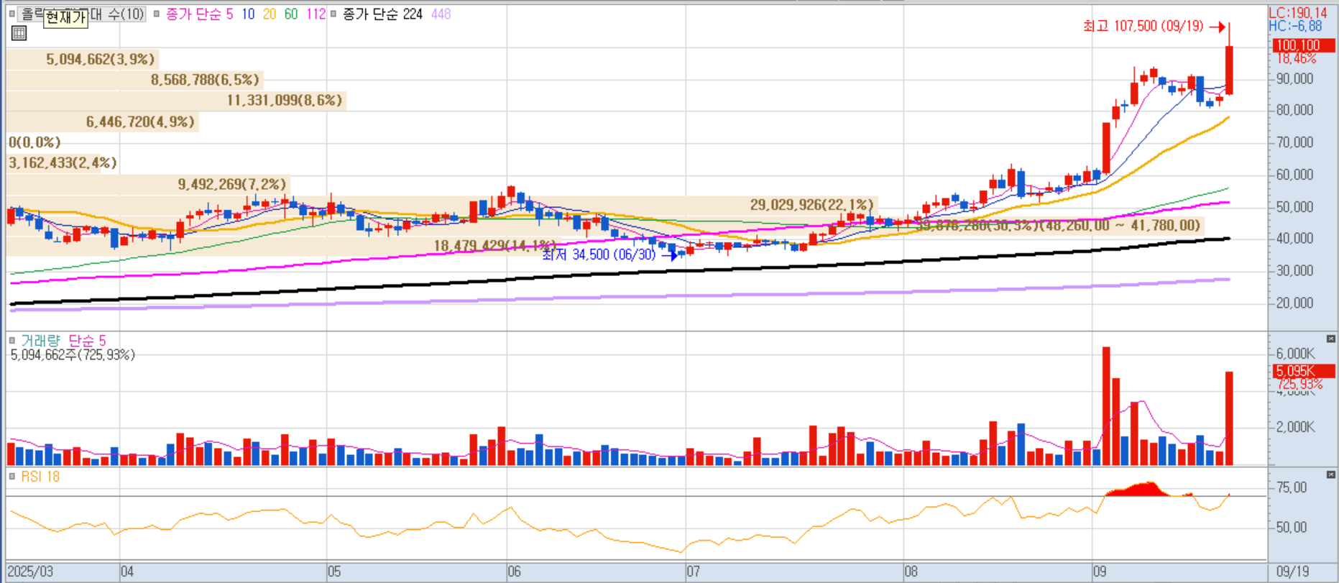The image size is (1339, 583).
Task: Click the small marker beside RSI 18
Action: click(11, 477)
